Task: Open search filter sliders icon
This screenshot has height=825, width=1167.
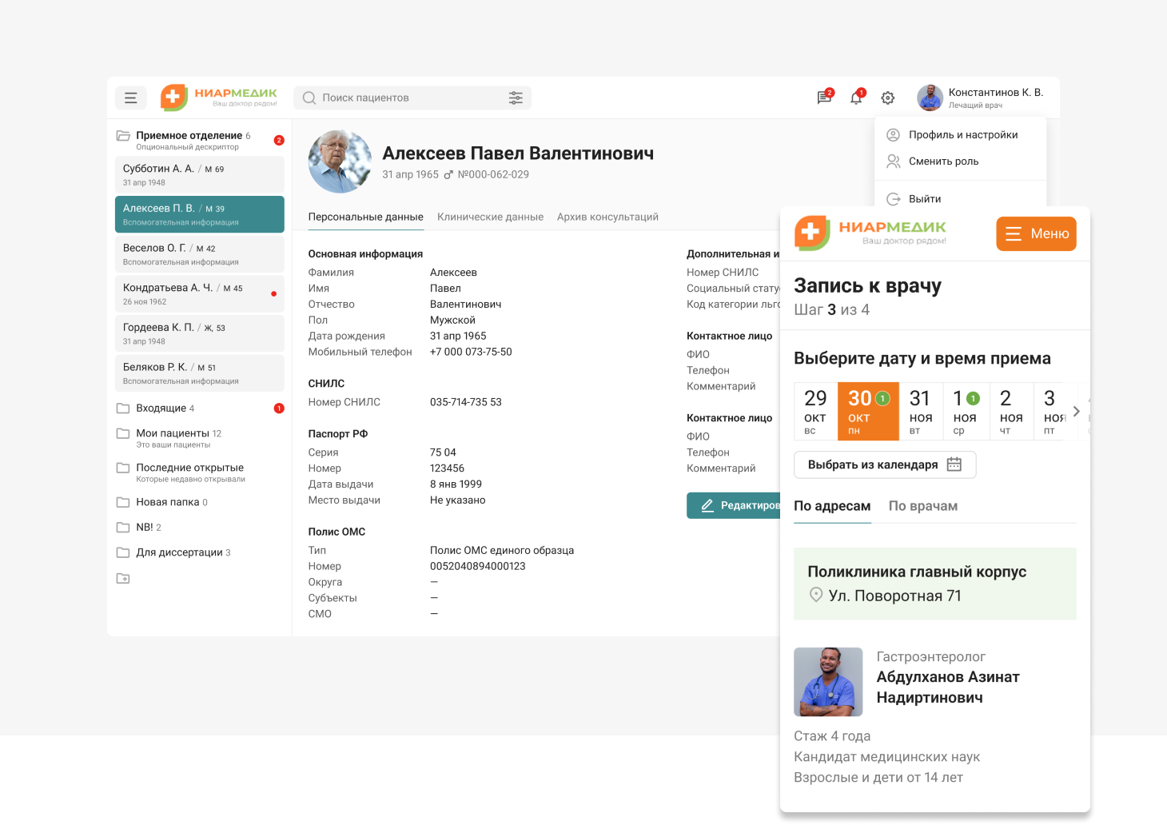Action: (516, 98)
